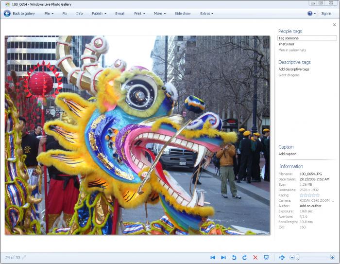
Task: Click Back to gallery
Action: [x=19, y=14]
